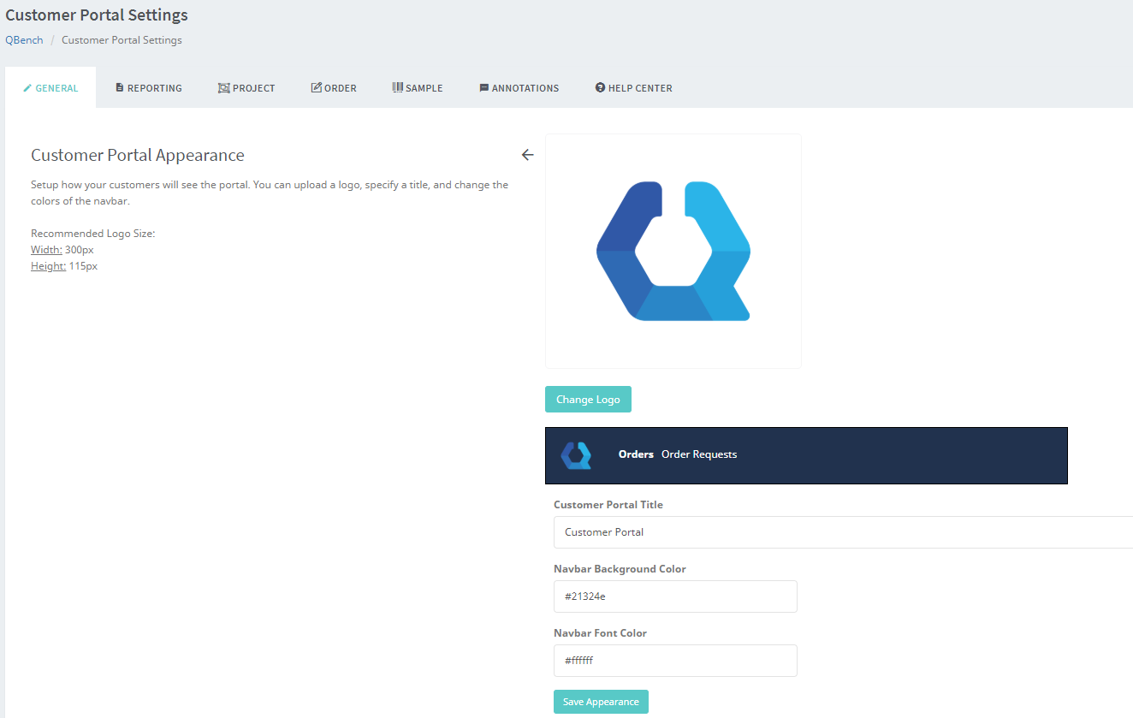Select Orders in the navbar preview
Viewport: 1133px width, 718px height.
point(635,454)
